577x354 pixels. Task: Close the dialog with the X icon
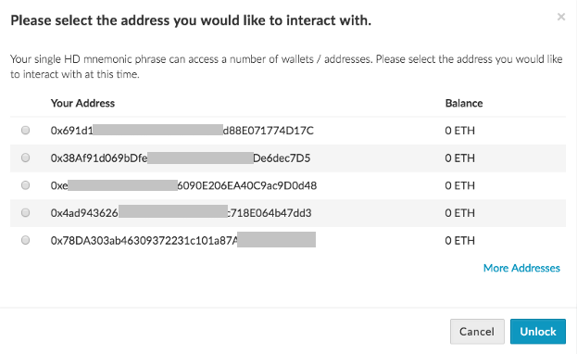pyautogui.click(x=561, y=17)
